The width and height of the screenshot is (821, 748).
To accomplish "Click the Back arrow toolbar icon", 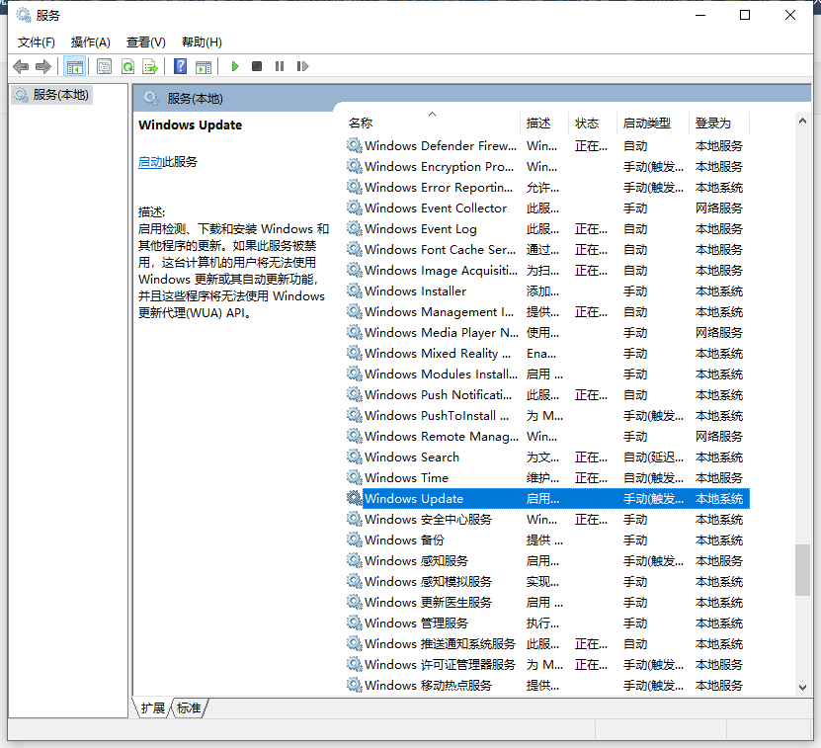I will coord(21,66).
